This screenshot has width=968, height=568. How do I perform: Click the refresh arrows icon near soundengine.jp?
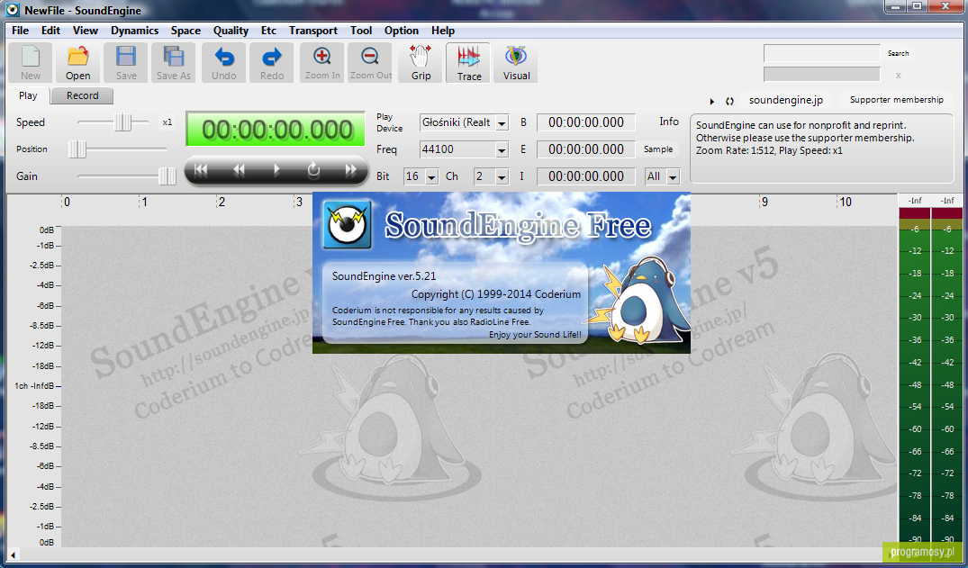(x=729, y=101)
